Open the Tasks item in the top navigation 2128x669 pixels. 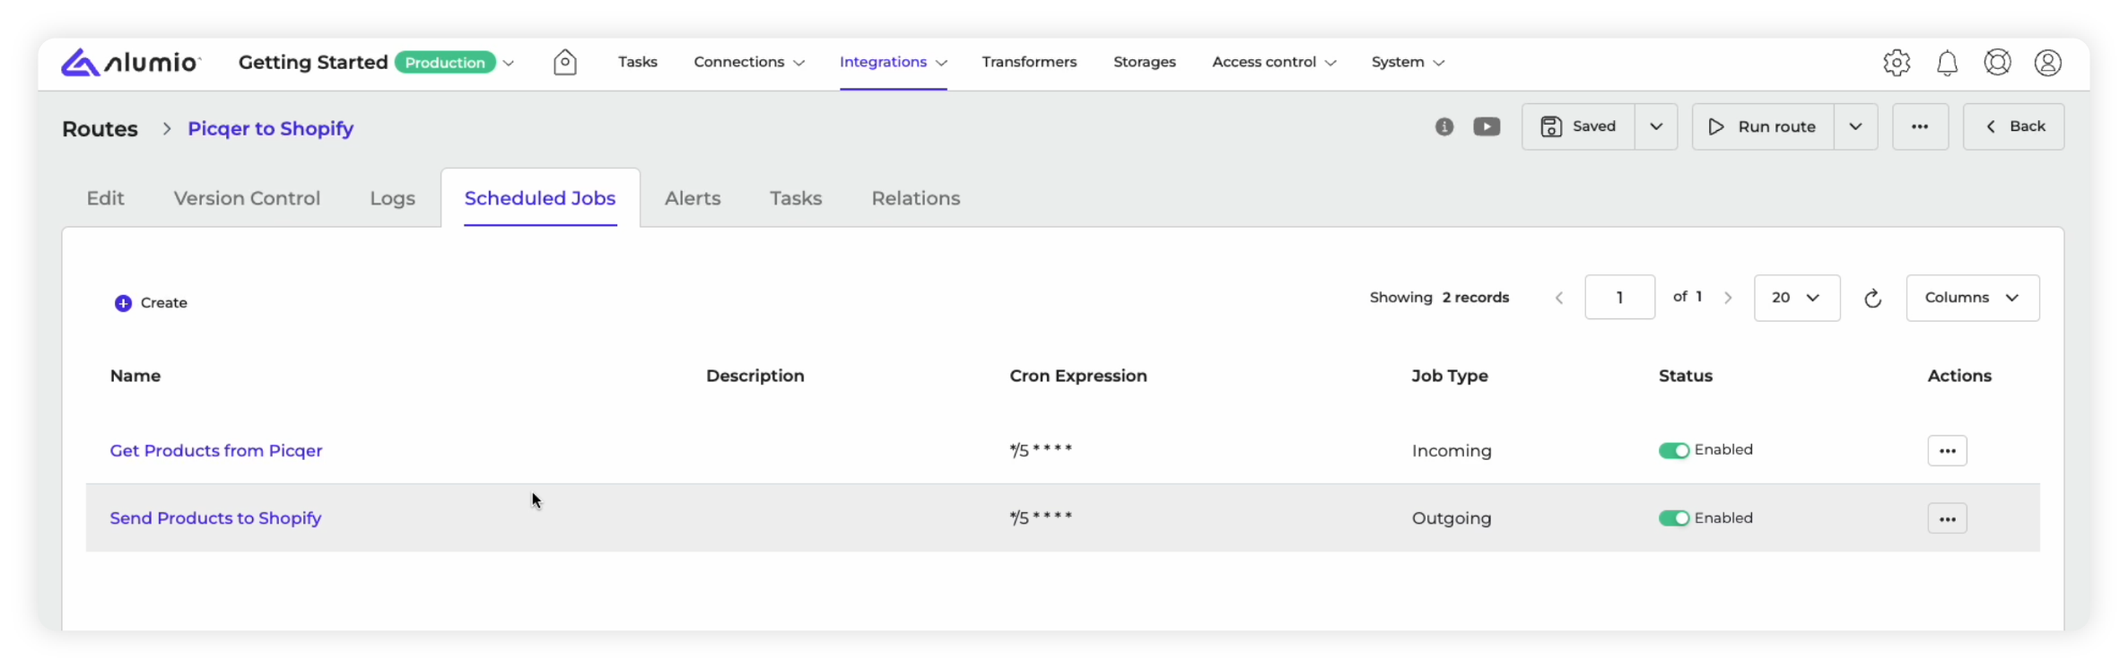638,62
